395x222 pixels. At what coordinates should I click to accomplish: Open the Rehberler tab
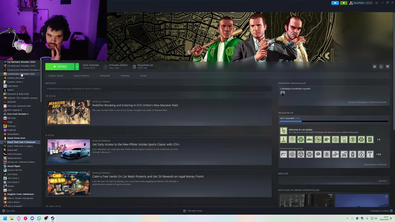coord(125,76)
